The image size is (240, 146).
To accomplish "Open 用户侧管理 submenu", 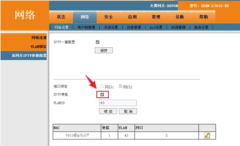I will point(86,28).
